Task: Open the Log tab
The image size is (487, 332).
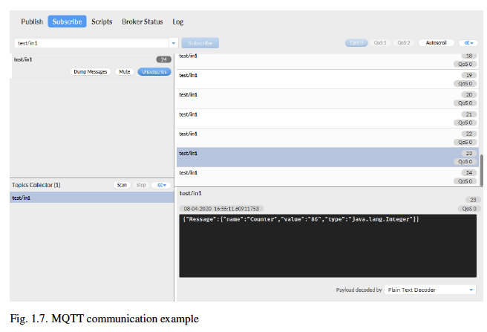Action: click(178, 22)
